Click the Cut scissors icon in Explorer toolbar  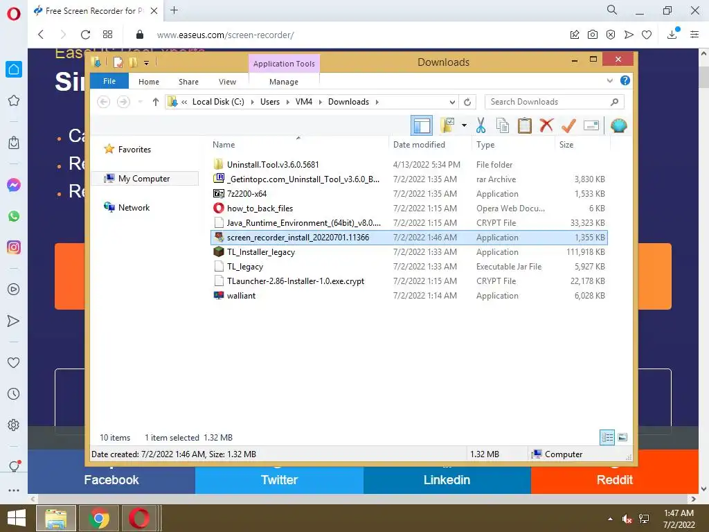click(481, 125)
